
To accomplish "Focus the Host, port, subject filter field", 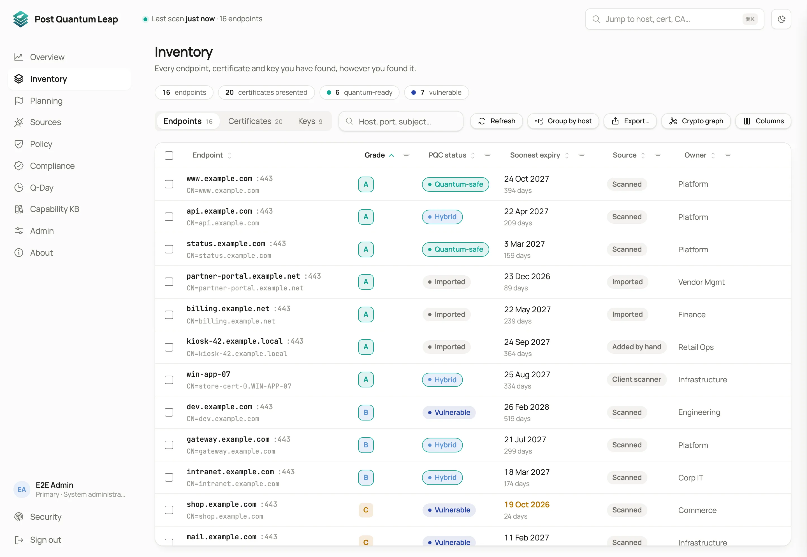I will coord(401,121).
